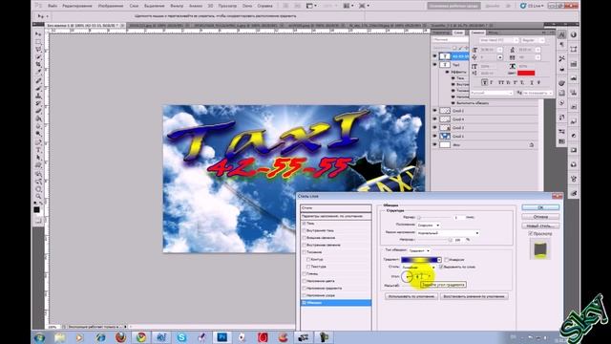Image resolution: width=611 pixels, height=344 pixels.
Task: Select the Eraser tool
Action: point(38,112)
